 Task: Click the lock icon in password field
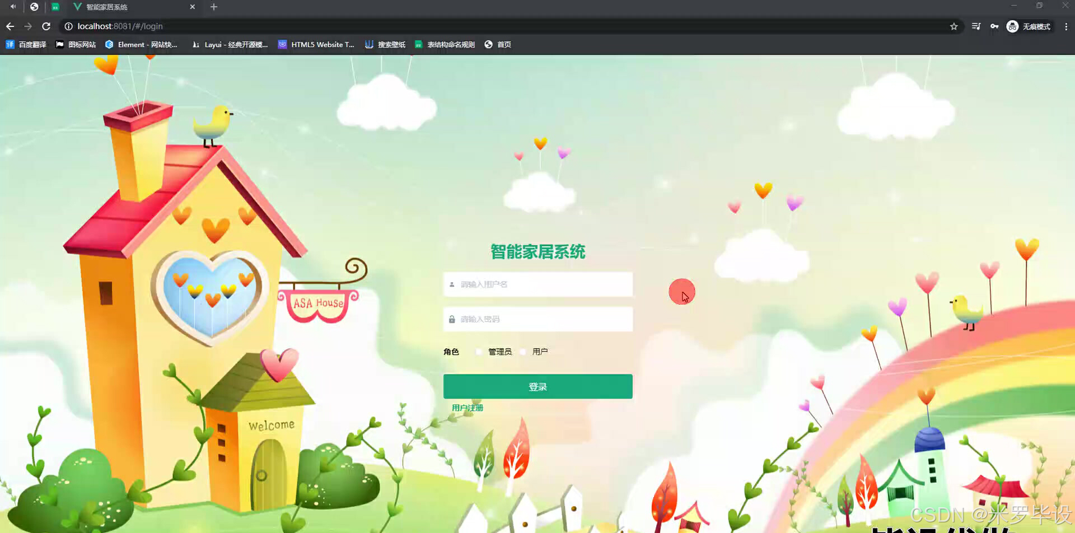452,319
